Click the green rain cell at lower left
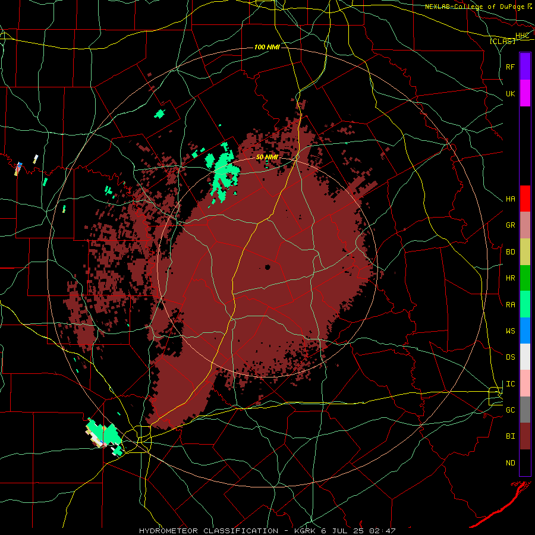The height and width of the screenshot is (535, 535). [105, 435]
